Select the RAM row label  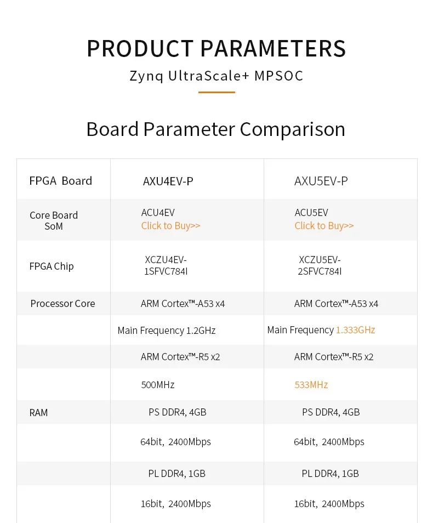(38, 413)
